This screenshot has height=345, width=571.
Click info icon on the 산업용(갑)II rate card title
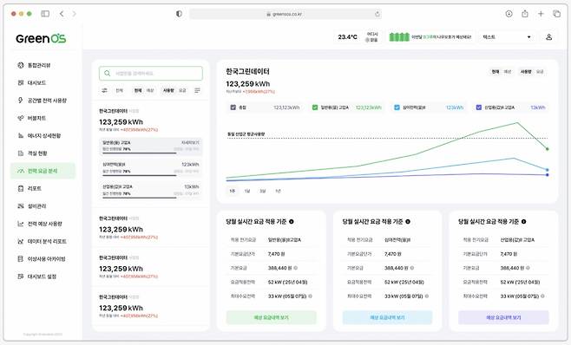click(523, 221)
